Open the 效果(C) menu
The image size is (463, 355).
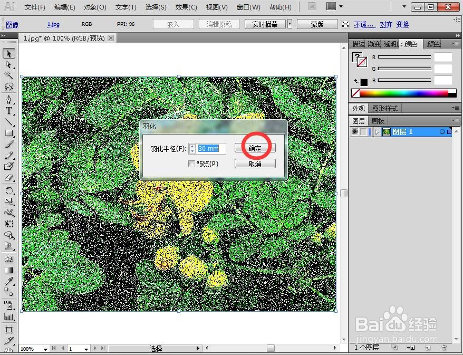pos(186,7)
